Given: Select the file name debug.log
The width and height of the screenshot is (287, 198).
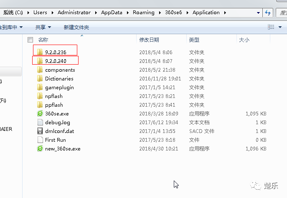Looking at the screenshot, I should pos(58,123).
